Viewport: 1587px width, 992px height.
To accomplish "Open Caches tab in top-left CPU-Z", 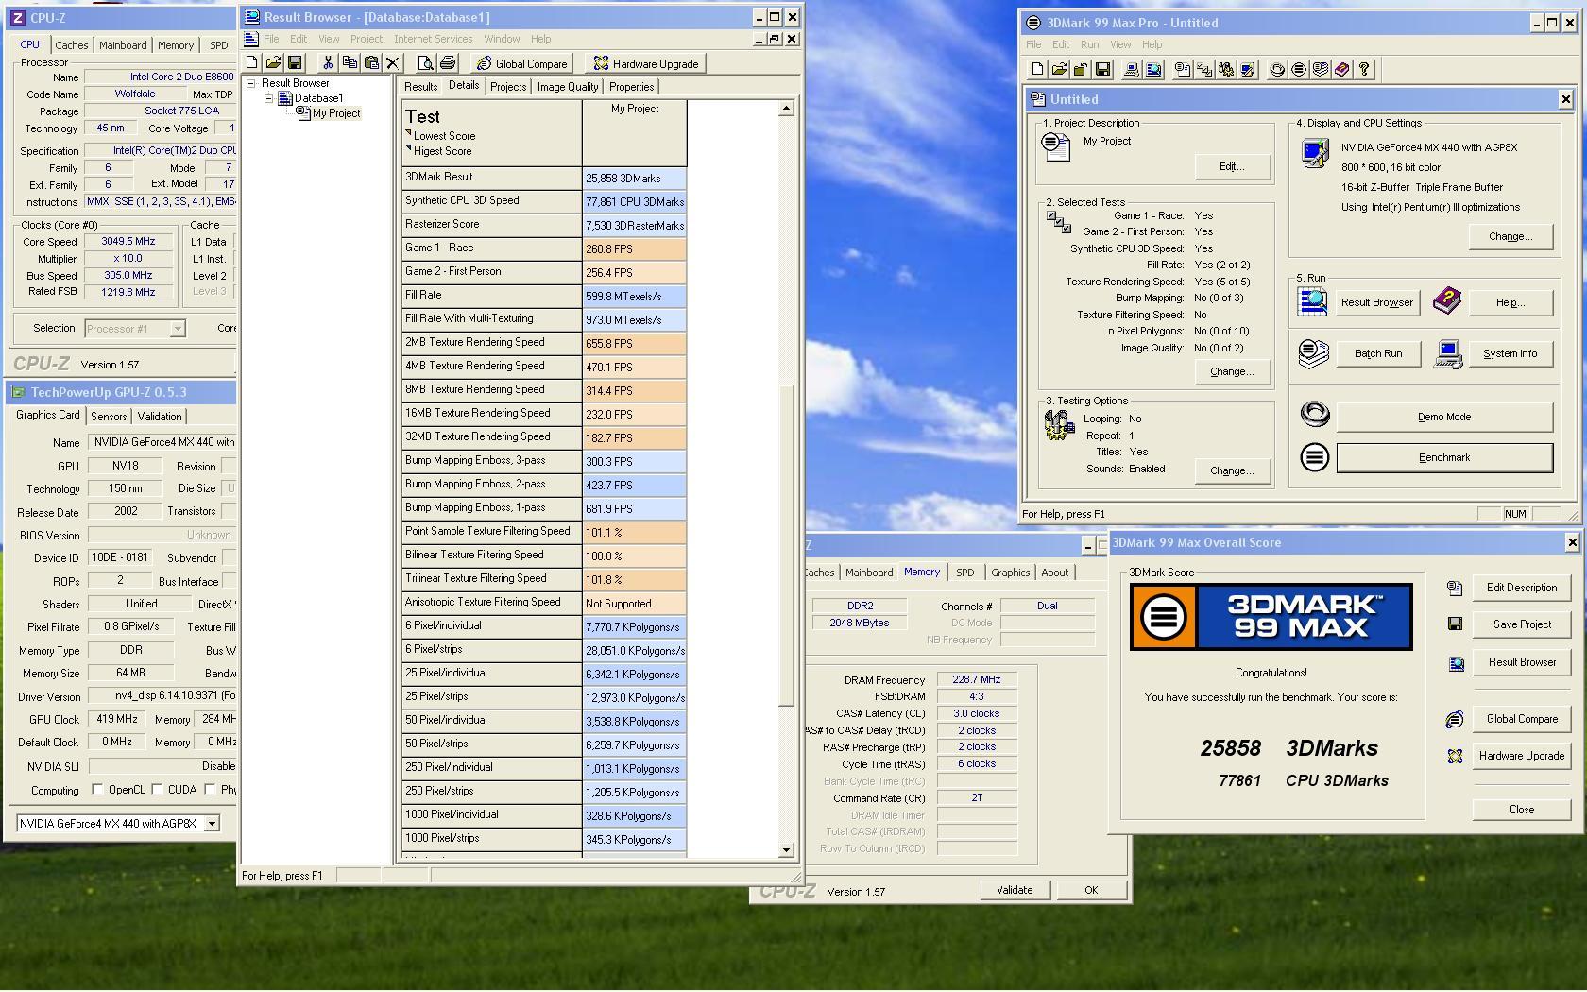I will [x=71, y=45].
